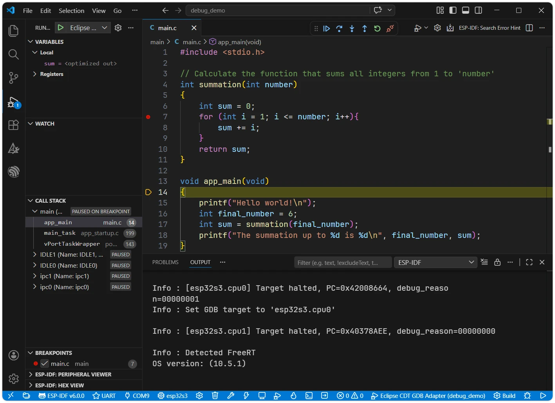Open launch configuration dropdown showing Eclipse
The width and height of the screenshot is (555, 403).
point(89,27)
